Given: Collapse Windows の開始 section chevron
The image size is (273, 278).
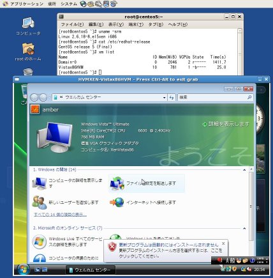Looking at the screenshot, I should point(244,170).
